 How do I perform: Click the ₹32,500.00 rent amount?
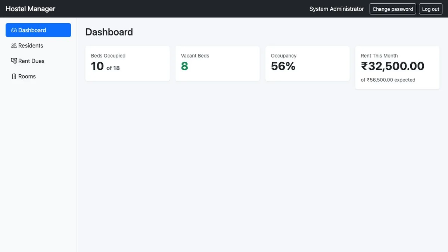point(393,66)
